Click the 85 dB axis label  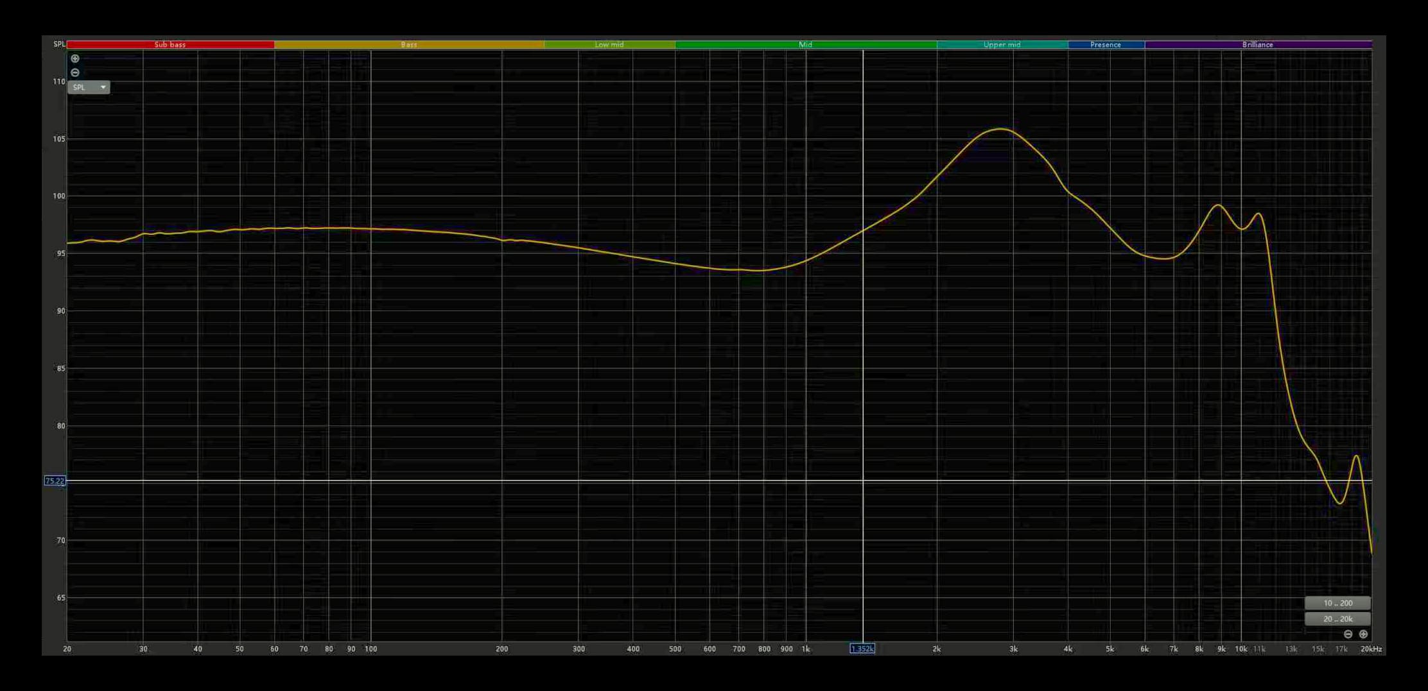61,368
